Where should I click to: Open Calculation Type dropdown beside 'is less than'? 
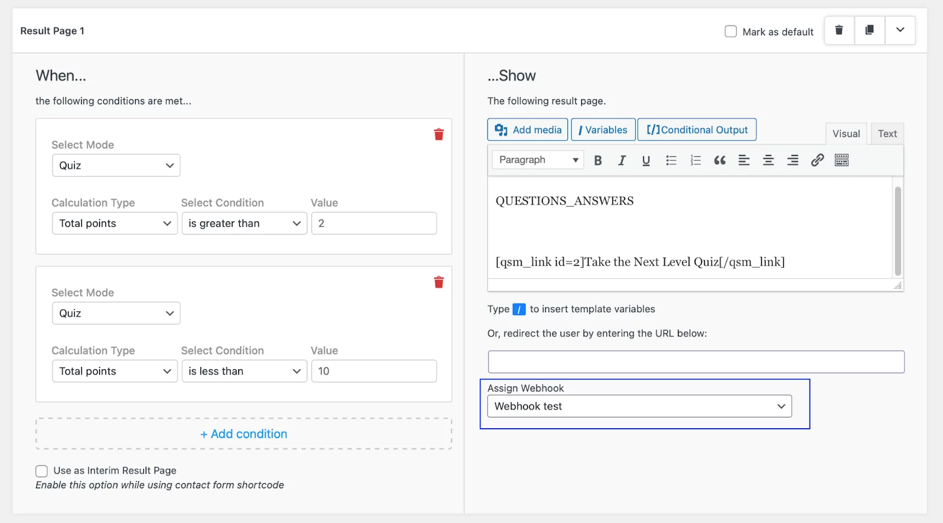[115, 371]
